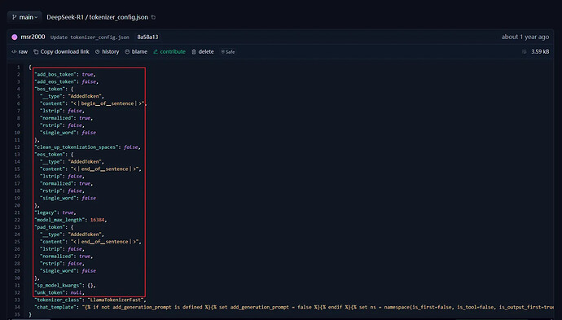This screenshot has width=562, height=320.
Task: Copy file path icon beside tokenizer_config.json
Action: click(153, 17)
